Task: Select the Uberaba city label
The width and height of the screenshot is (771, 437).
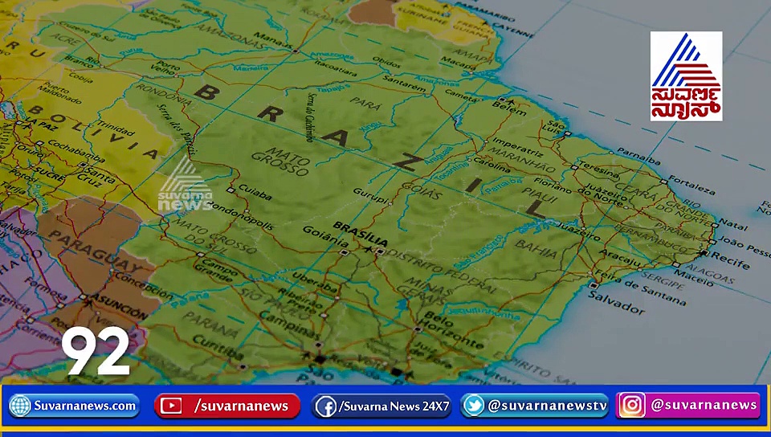Action: click(314, 282)
